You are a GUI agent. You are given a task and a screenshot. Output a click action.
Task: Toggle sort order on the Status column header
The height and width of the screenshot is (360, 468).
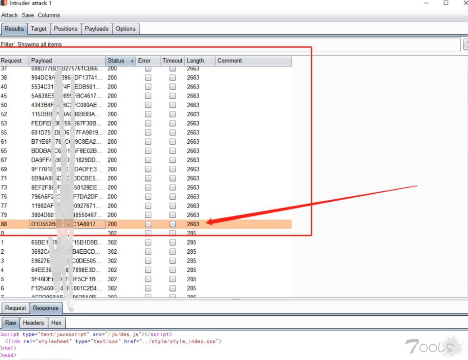pyautogui.click(x=121, y=60)
